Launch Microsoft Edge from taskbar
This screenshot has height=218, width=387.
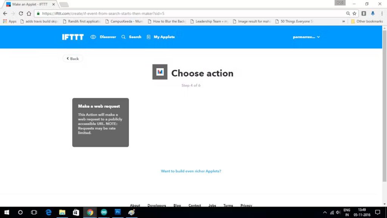click(x=48, y=212)
